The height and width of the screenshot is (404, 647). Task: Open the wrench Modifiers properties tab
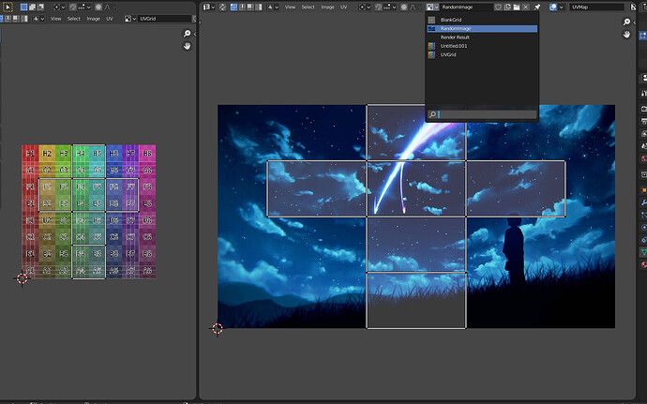click(643, 202)
